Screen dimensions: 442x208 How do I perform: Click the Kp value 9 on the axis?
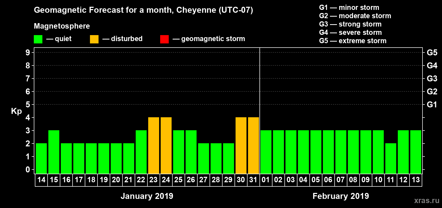(x=28, y=53)
